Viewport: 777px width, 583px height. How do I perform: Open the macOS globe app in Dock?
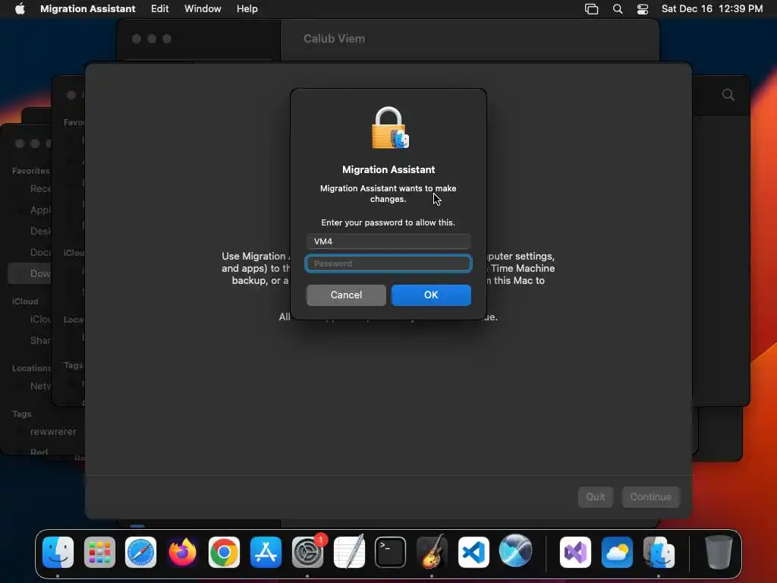[515, 551]
